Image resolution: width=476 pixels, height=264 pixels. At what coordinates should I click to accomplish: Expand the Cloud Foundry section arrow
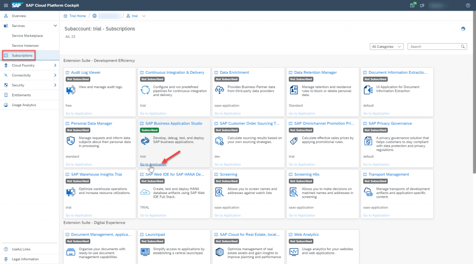(55, 65)
